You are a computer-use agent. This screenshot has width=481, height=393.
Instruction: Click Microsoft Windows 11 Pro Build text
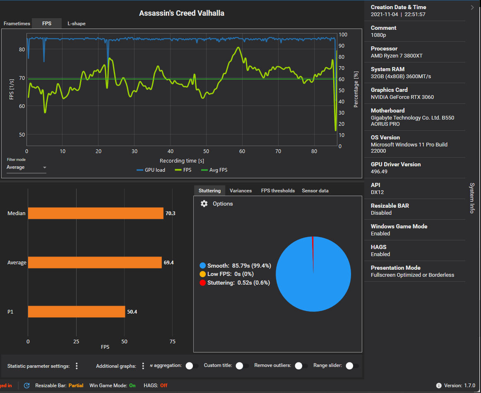(x=409, y=147)
